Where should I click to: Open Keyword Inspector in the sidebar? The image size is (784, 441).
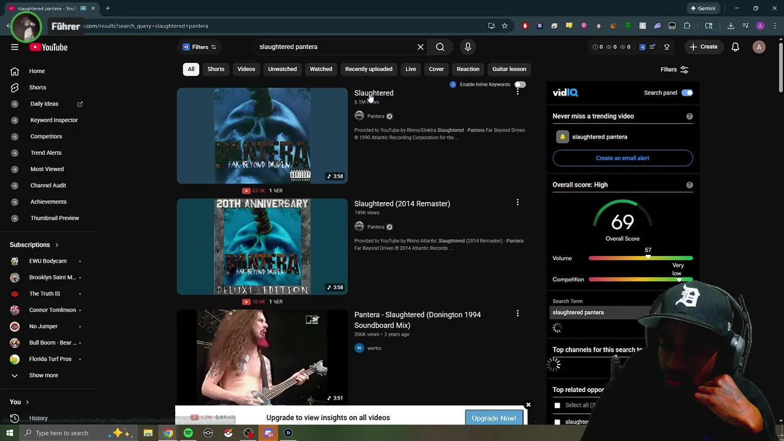54,121
